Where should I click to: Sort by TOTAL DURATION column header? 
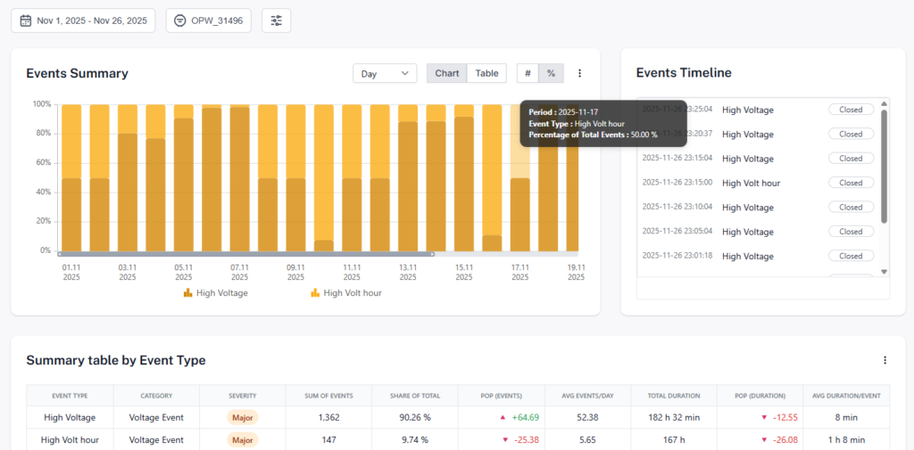(x=674, y=396)
